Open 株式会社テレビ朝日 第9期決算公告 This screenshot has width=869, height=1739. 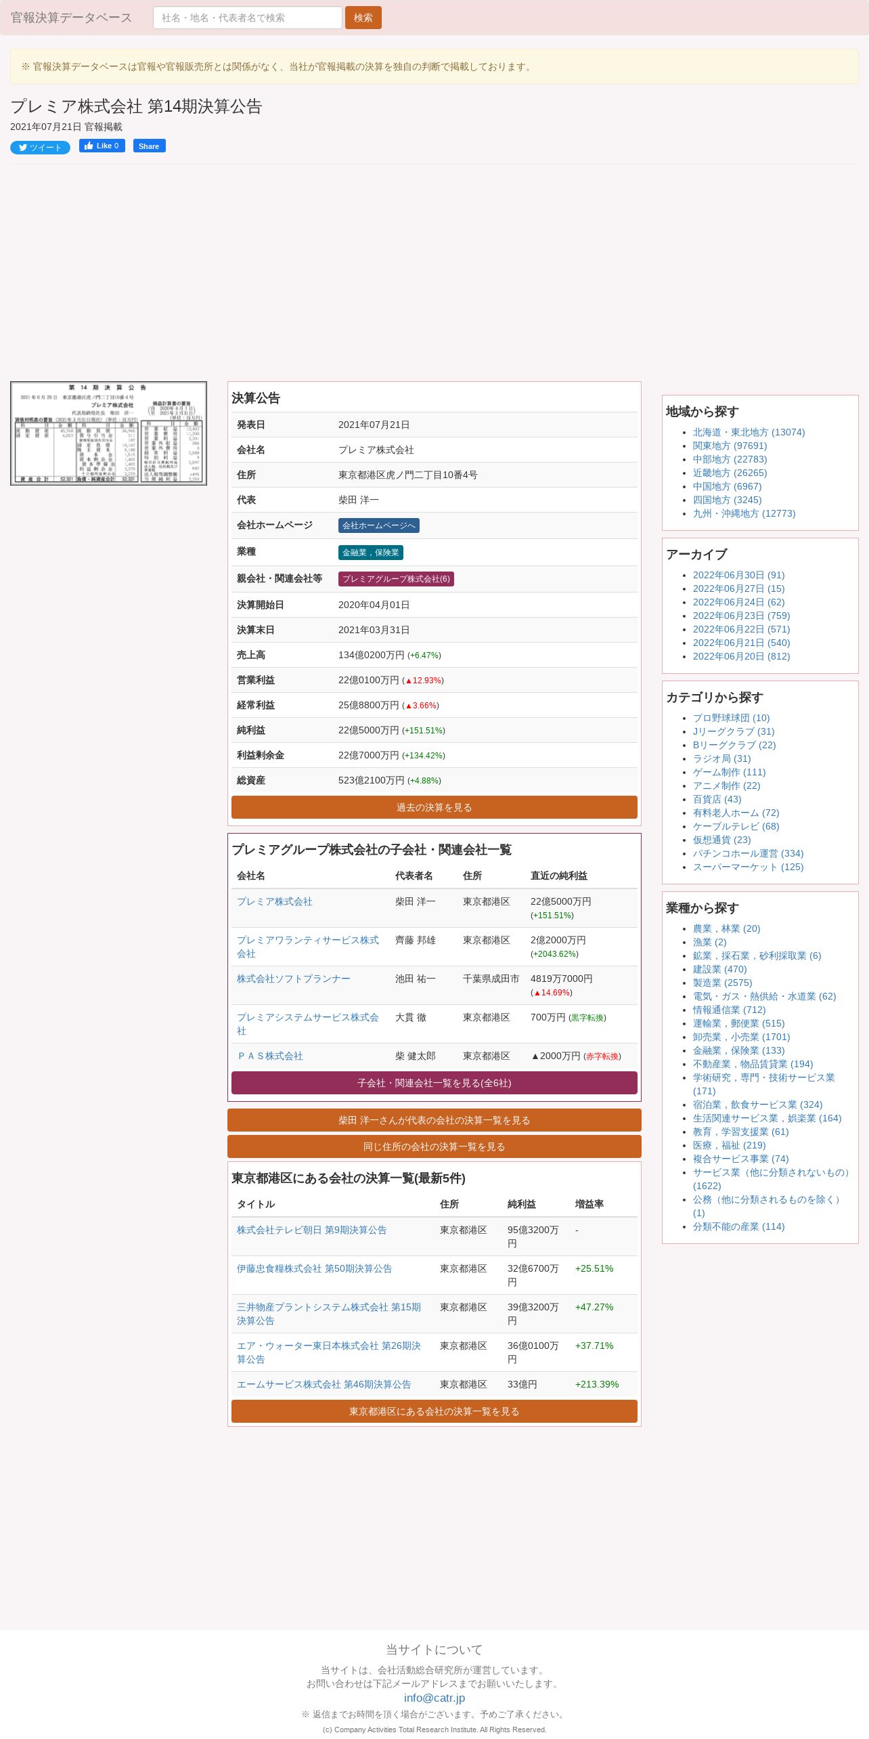tap(312, 1230)
